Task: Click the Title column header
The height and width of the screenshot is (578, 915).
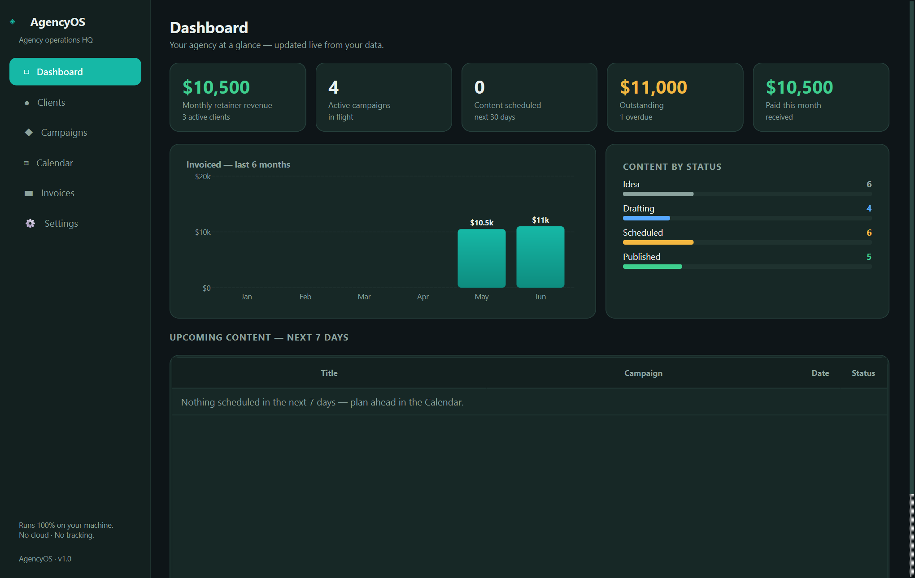Action: [329, 373]
